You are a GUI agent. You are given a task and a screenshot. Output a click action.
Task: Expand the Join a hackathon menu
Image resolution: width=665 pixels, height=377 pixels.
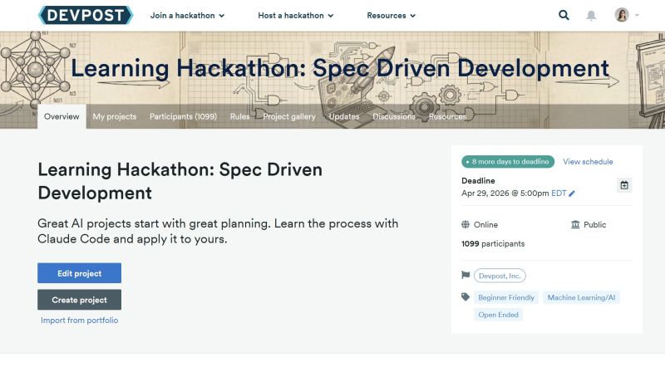pos(187,16)
